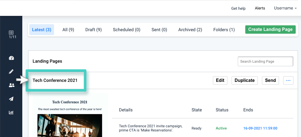This screenshot has width=301, height=137.
Task: Switch to the Latest (3) tab
Action: click(x=42, y=30)
